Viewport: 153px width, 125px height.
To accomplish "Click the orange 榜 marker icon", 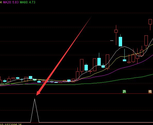I will [x=150, y=91].
